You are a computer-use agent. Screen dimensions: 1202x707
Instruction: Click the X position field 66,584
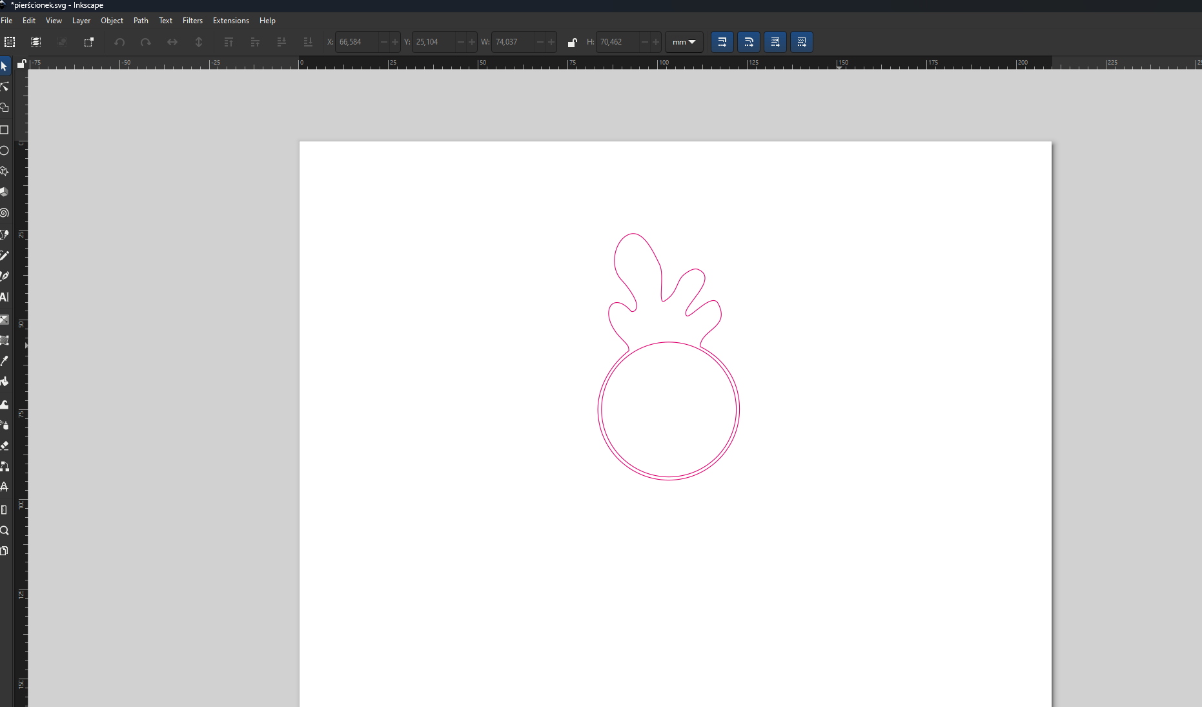tap(357, 42)
